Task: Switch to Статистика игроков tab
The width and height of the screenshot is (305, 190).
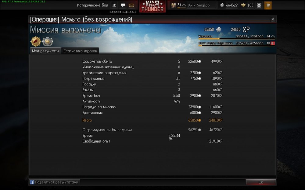Action: pyautogui.click(x=80, y=51)
